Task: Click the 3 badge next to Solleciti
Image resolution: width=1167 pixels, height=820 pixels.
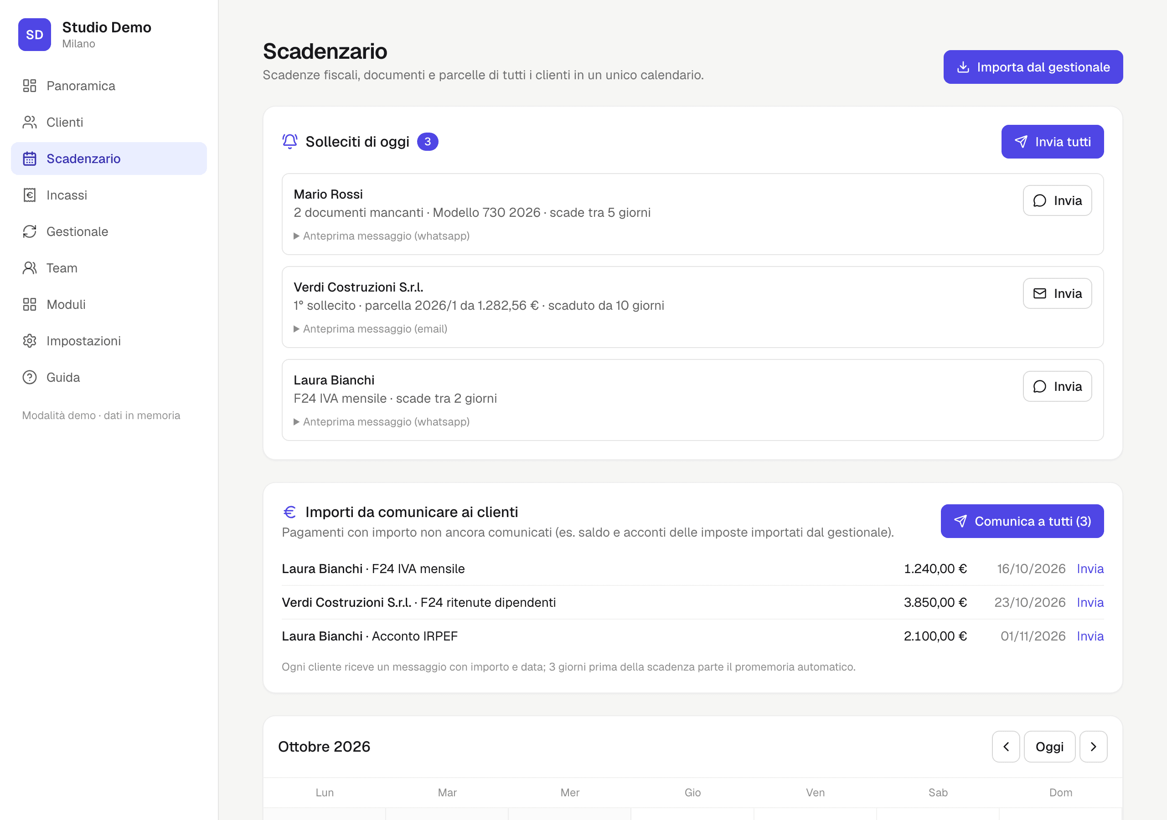Action: tap(428, 142)
